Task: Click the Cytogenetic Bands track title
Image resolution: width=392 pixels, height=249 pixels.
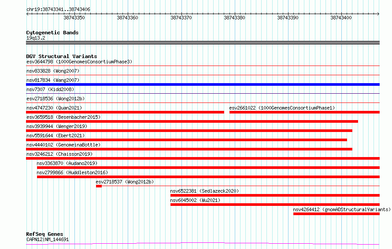Action: (x=52, y=33)
